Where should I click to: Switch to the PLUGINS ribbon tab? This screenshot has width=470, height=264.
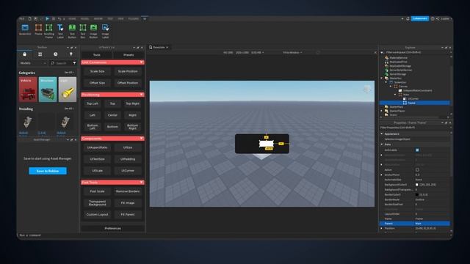pos(134,18)
